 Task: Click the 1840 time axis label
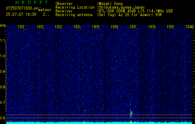[x=189, y=27]
